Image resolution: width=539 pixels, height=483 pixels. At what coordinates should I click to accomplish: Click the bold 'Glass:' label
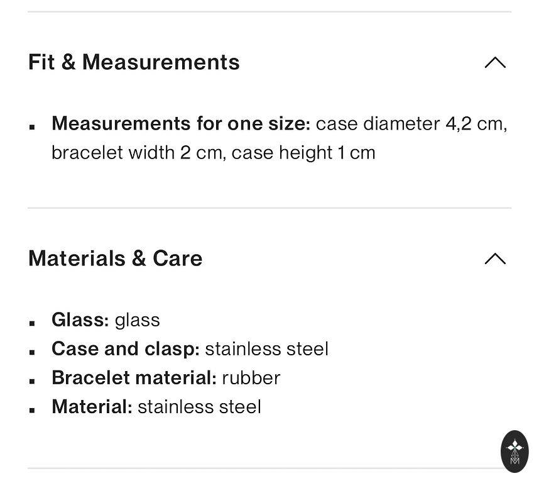click(x=80, y=320)
